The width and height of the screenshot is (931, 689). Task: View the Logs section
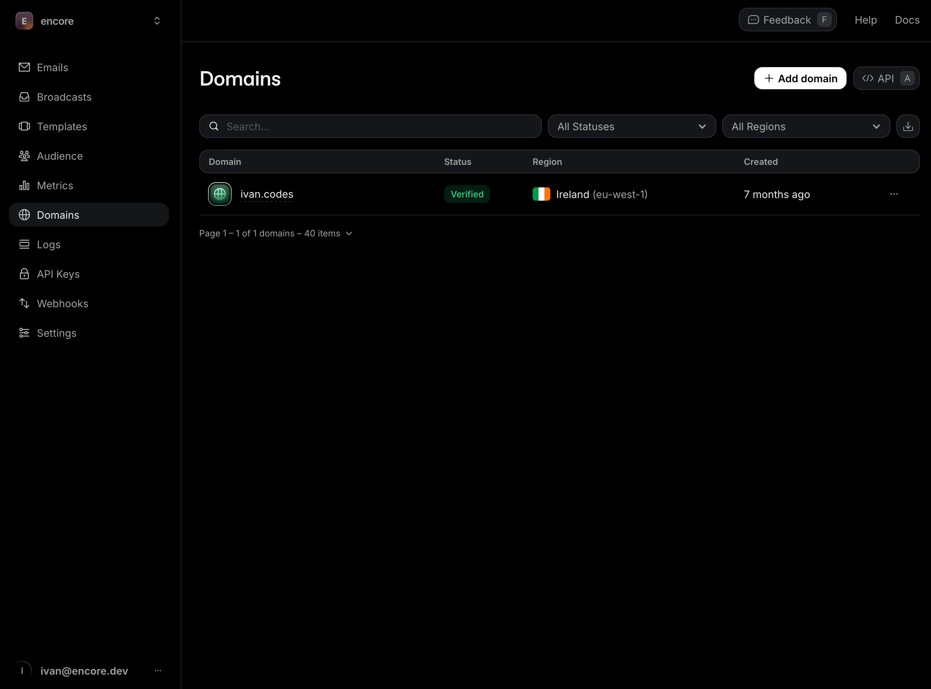coord(48,245)
